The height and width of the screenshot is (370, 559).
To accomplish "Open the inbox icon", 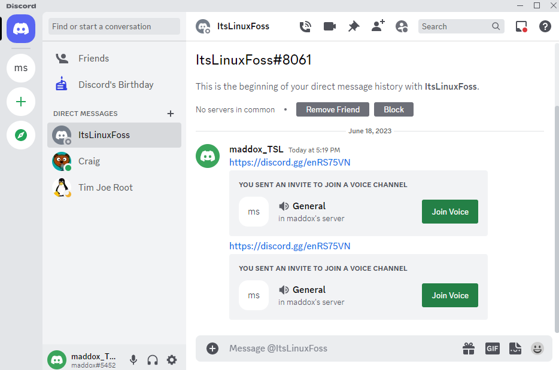I will click(x=521, y=26).
